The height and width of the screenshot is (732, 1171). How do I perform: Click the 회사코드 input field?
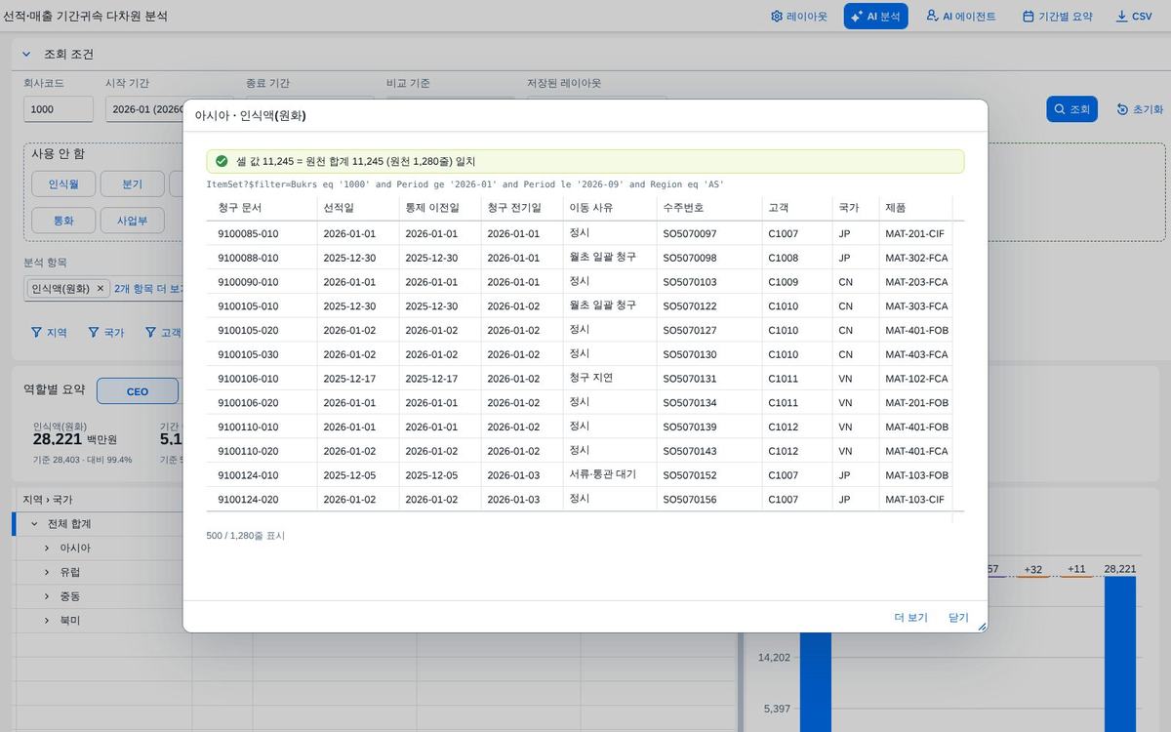[59, 109]
